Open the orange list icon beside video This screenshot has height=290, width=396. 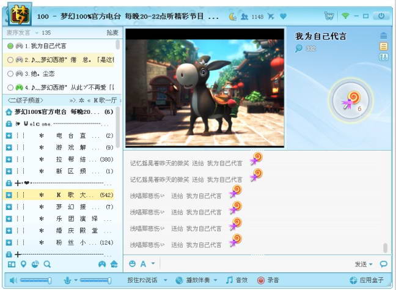[383, 46]
